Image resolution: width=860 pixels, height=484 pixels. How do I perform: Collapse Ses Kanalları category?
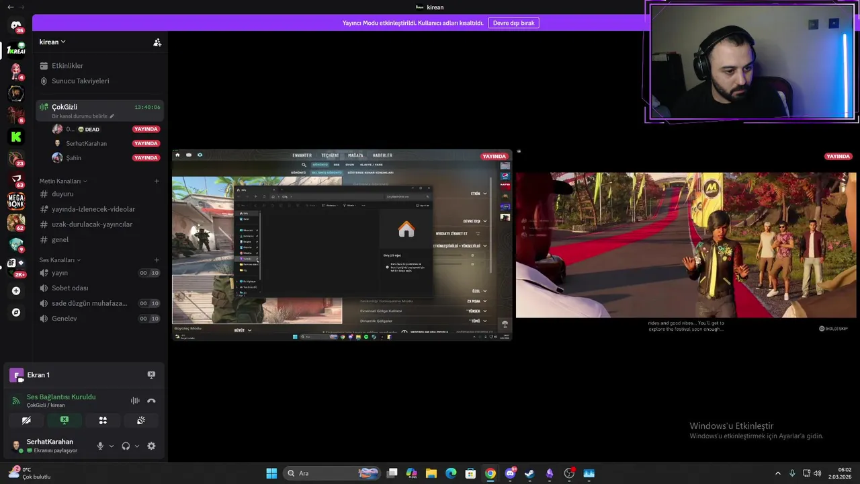pos(60,260)
